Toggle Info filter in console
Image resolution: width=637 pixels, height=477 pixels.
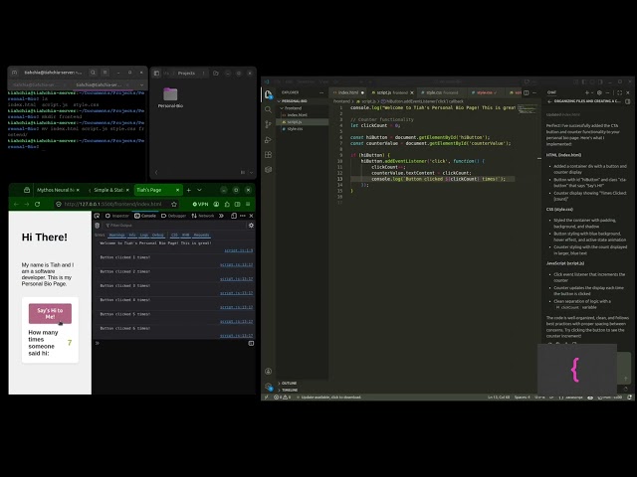132,235
